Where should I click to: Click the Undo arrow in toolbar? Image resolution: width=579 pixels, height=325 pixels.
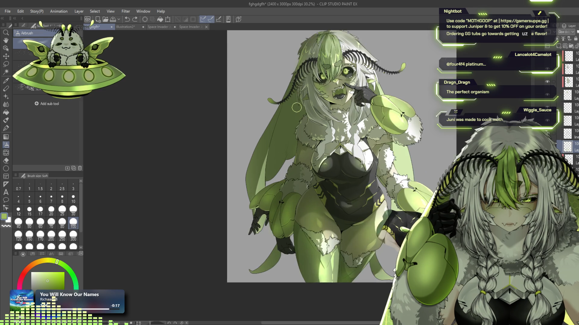coord(127,19)
